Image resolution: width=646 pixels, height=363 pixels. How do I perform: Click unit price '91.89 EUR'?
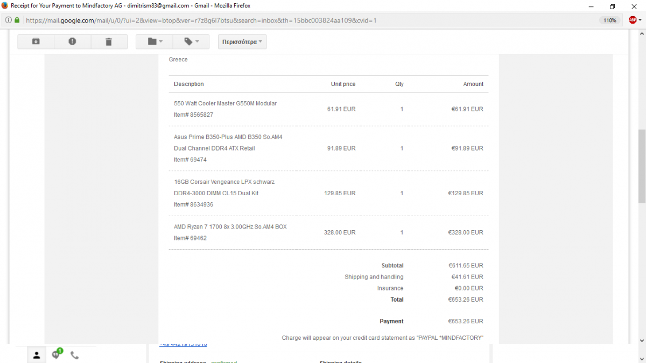coord(341,148)
